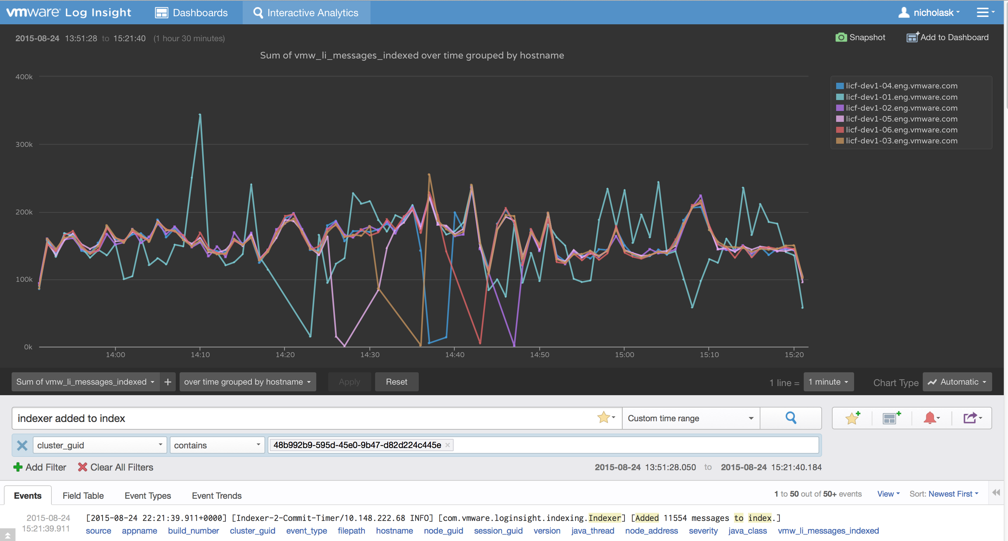Open the Dashboards tab
1008x541 pixels.
coord(191,13)
